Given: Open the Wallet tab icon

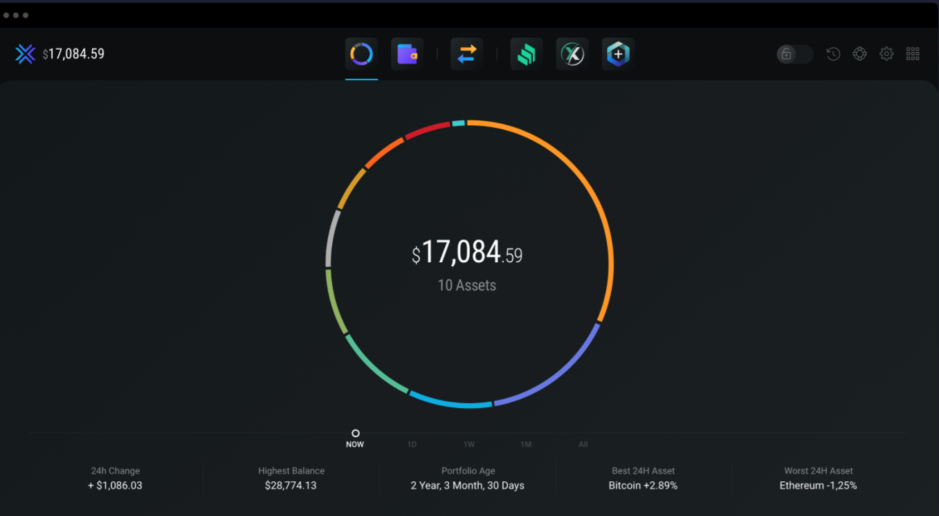Looking at the screenshot, I should coord(407,54).
